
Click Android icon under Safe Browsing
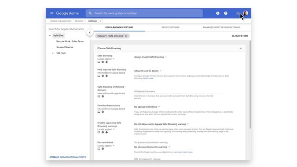tap(107, 62)
